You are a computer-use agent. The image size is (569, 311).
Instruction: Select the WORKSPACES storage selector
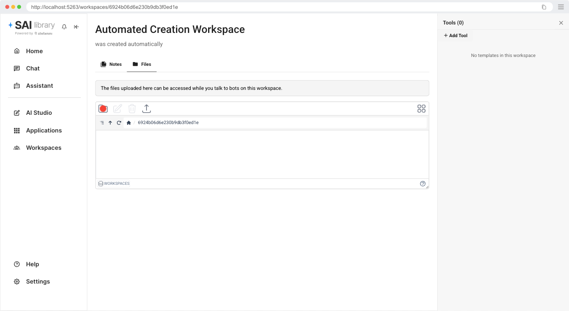114,184
